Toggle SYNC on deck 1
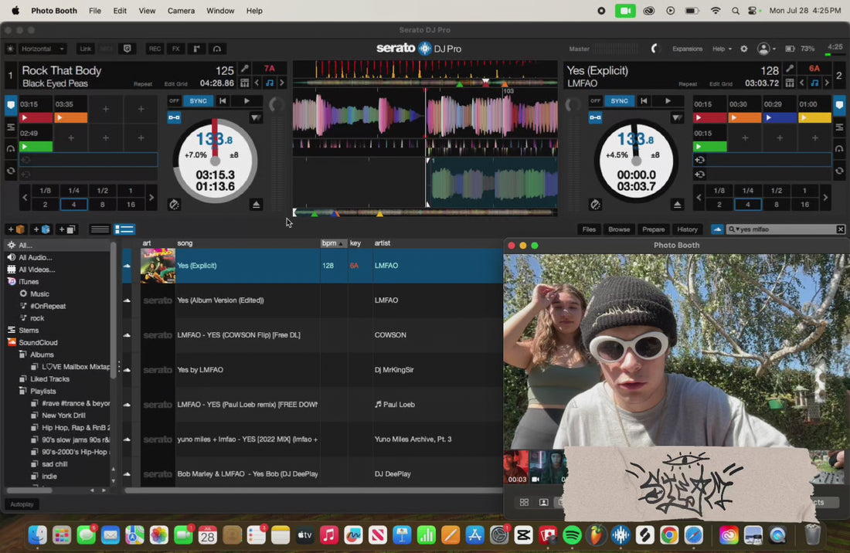Screen dimensions: 850x553 [198, 100]
